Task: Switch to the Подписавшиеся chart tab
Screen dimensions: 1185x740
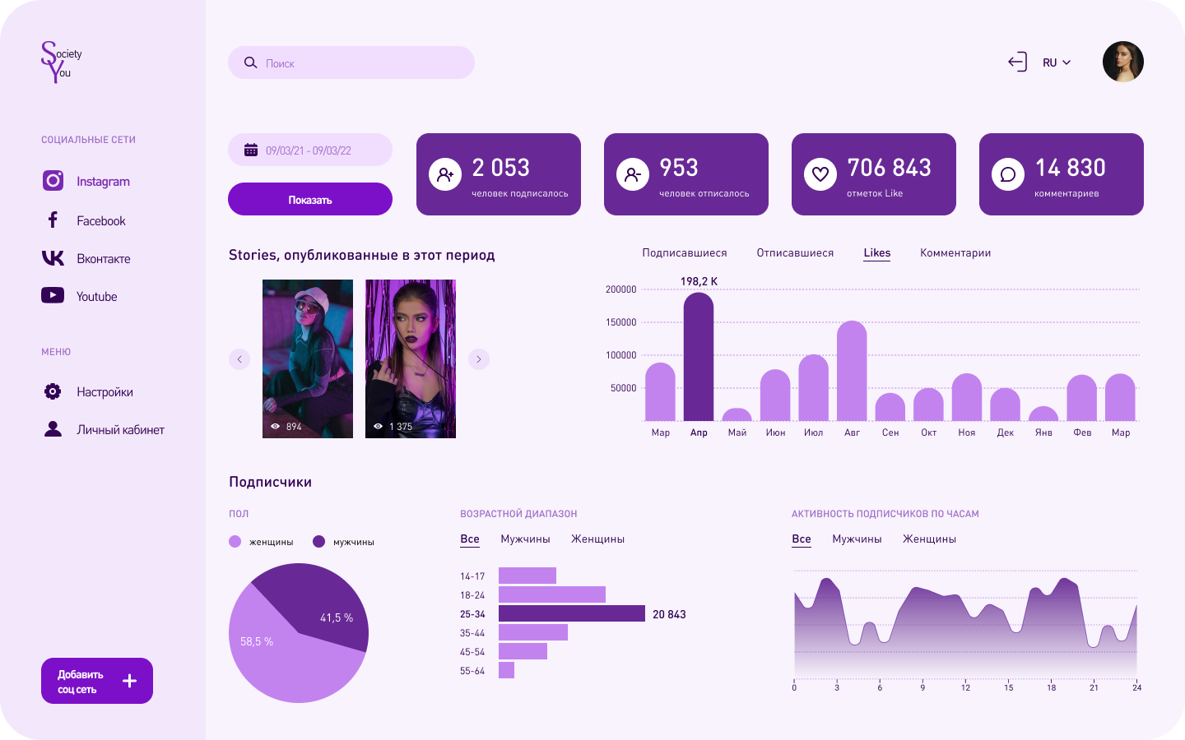Action: point(684,252)
